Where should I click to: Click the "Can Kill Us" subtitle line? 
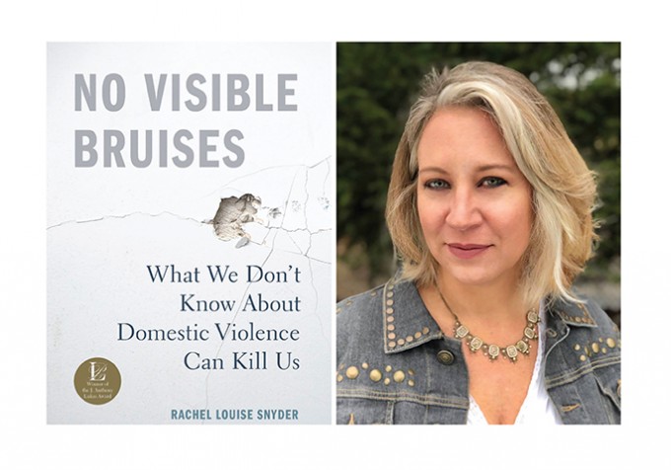click(242, 361)
